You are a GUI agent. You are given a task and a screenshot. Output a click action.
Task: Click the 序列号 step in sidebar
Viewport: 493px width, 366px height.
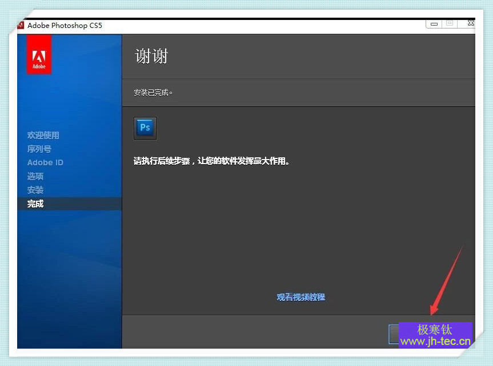(39, 149)
